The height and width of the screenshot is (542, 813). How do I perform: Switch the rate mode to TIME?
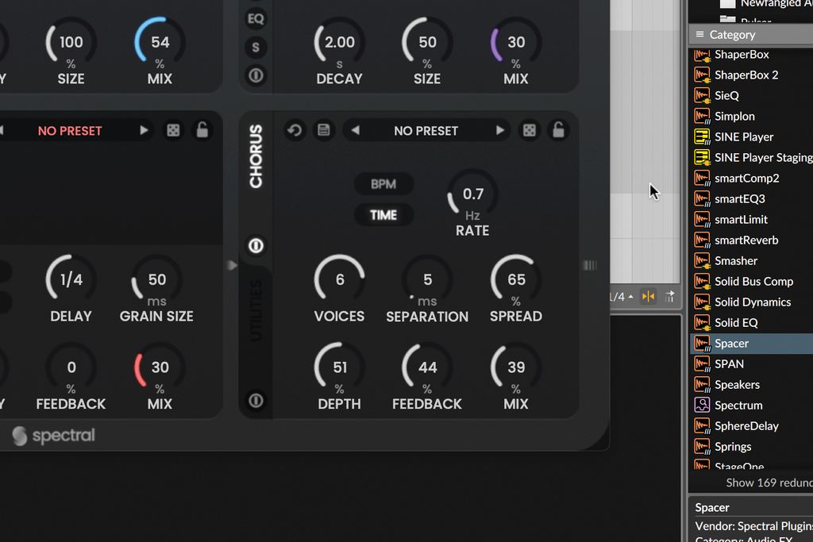click(383, 214)
